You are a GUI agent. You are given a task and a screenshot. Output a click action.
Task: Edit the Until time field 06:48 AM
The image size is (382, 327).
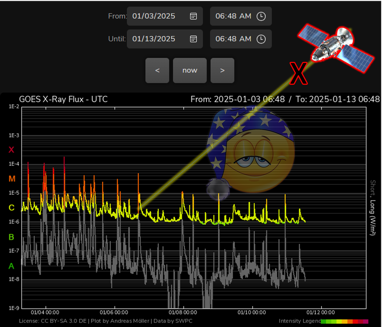tap(241, 39)
